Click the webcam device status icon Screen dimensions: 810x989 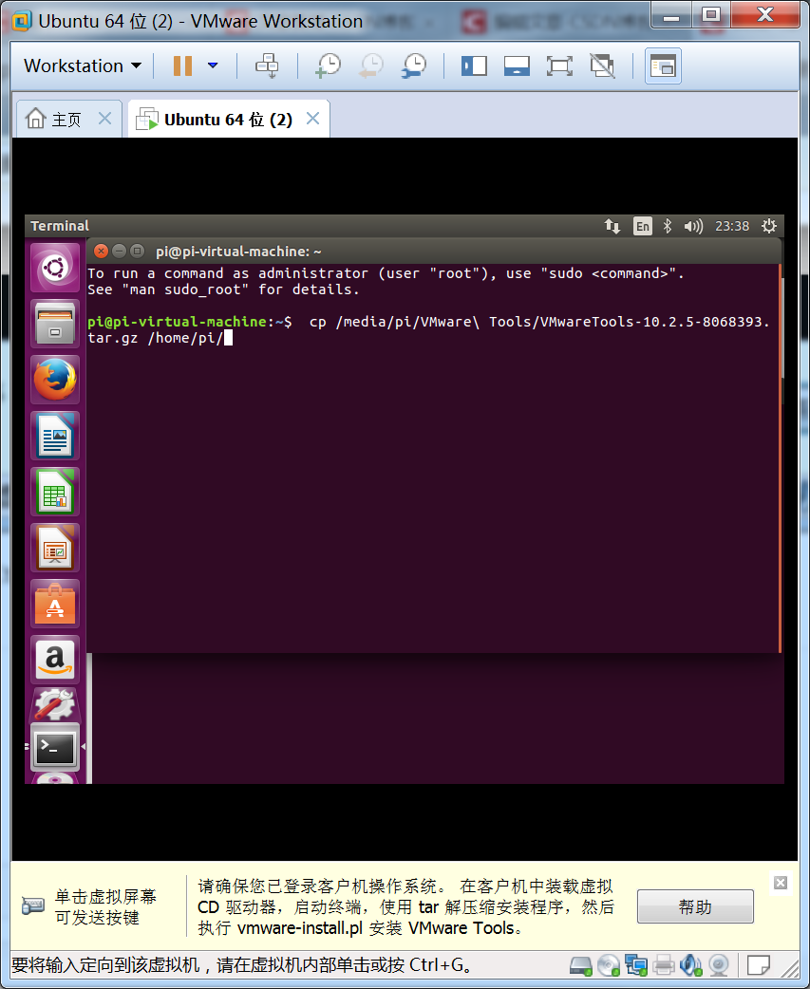click(719, 965)
